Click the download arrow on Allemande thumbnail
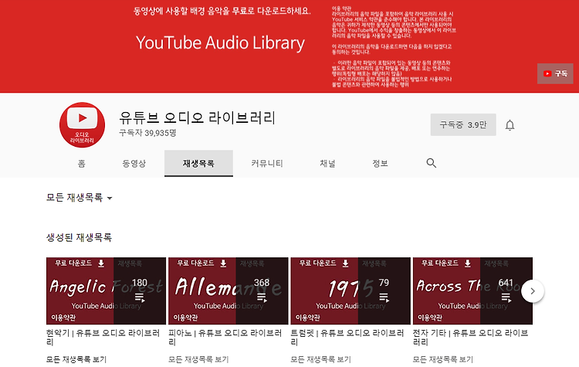This screenshot has width=579, height=367. 223,263
